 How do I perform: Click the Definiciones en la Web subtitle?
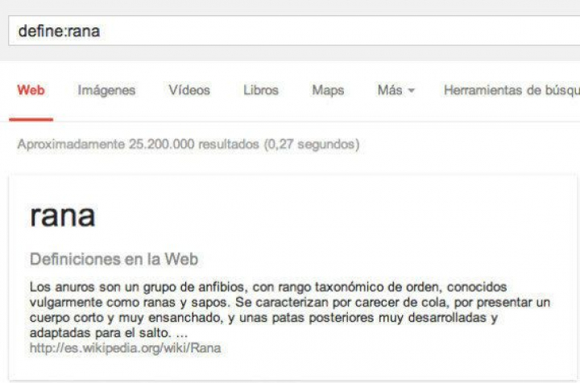click(114, 259)
